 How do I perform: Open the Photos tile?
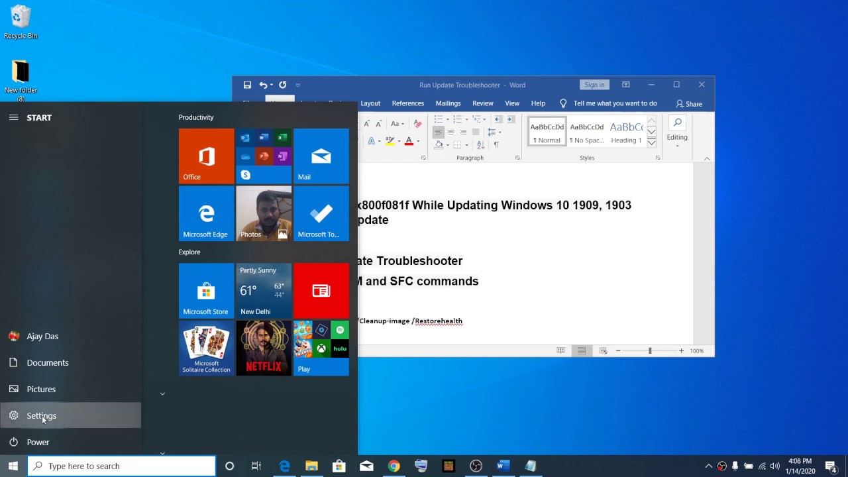264,213
